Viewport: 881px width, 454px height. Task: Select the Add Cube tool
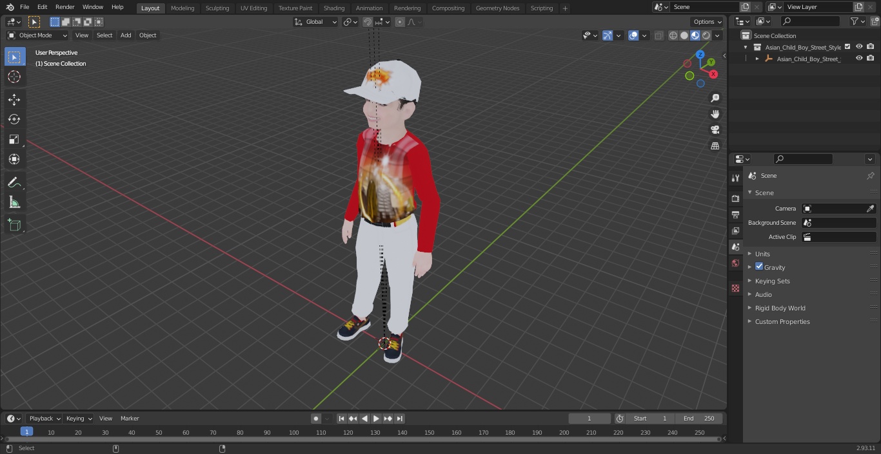pos(14,225)
